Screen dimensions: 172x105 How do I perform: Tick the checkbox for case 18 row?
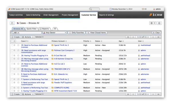coord(12,50)
